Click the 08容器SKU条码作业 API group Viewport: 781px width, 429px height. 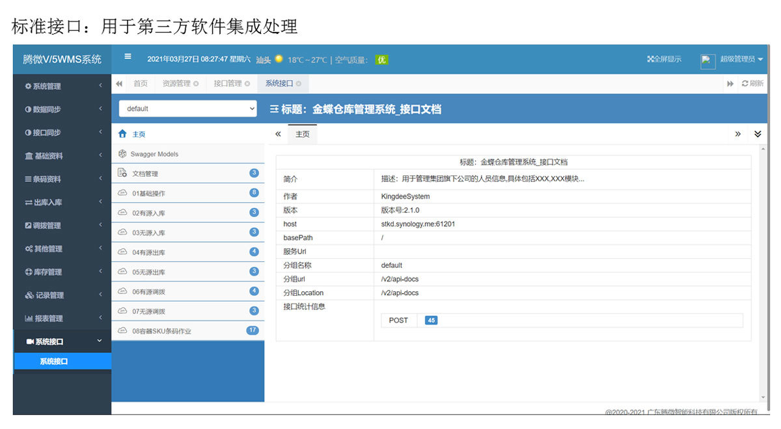click(161, 331)
